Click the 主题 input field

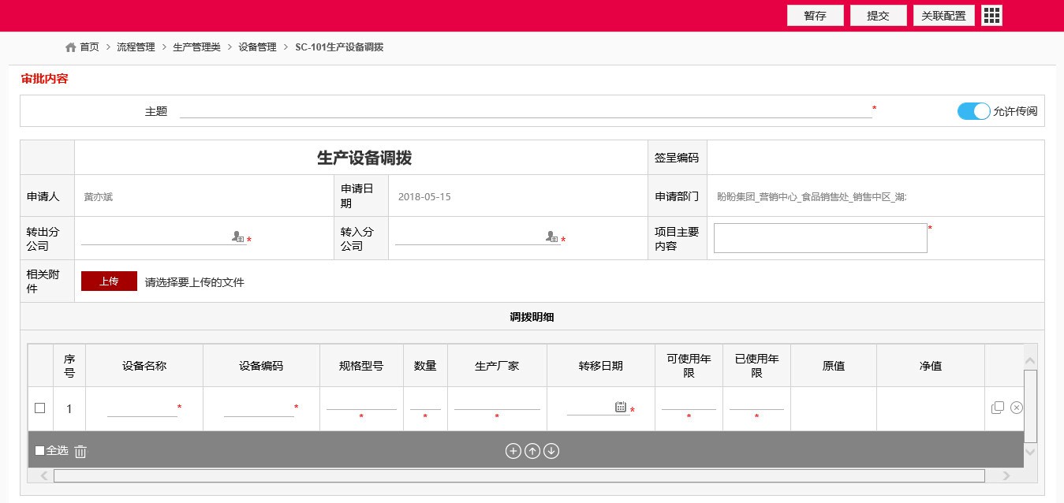coord(525,110)
